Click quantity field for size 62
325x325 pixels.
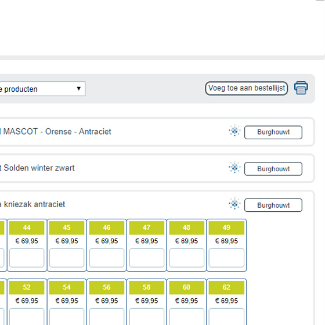226,317
